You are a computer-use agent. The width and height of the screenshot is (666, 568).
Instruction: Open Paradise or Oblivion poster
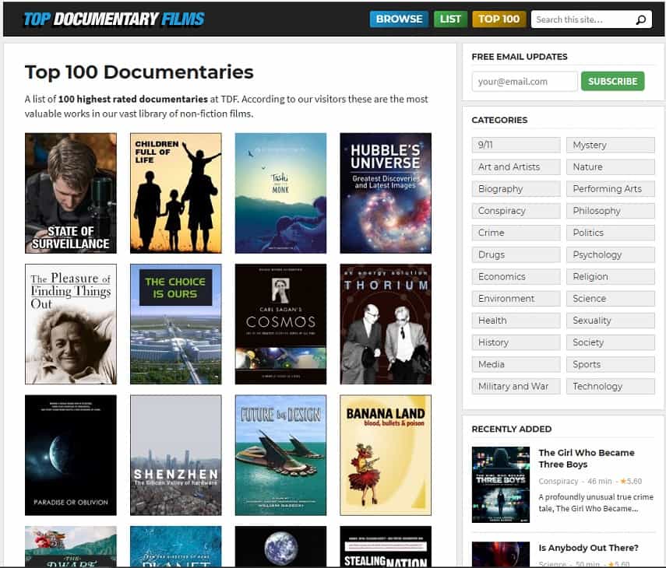[71, 455]
